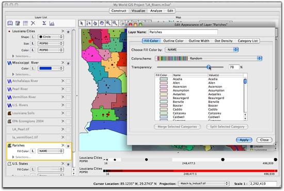The height and width of the screenshot is (191, 284).
Task: Remove the Pearl River layer with its X
Action: pos(63,89)
